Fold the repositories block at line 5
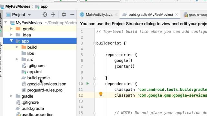 [94, 55]
